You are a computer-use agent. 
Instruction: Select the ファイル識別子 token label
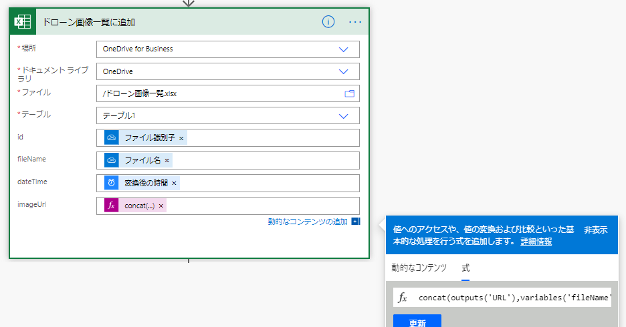click(150, 138)
